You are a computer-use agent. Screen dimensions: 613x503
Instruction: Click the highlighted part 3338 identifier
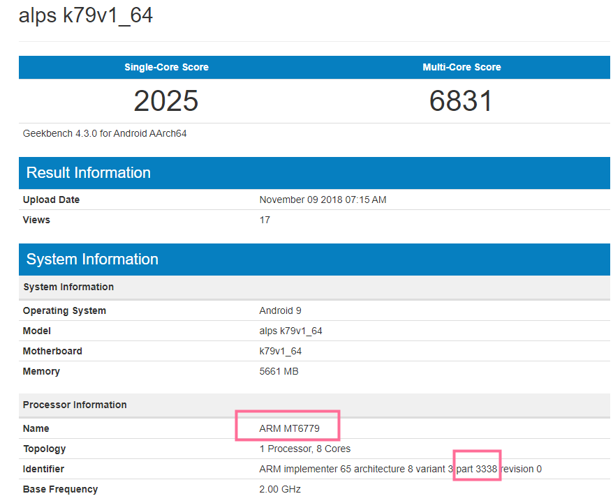pos(477,470)
